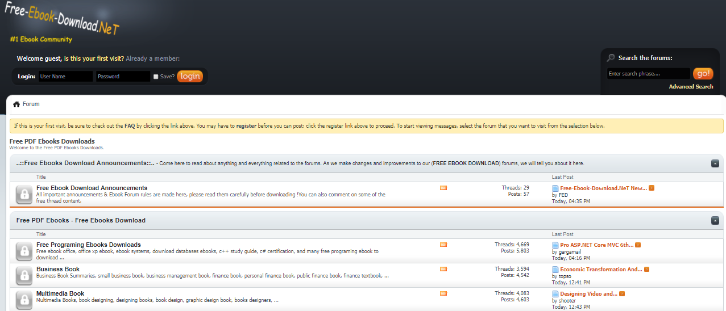Image resolution: width=726 pixels, height=311 pixels.
Task: Click the orange login button
Action: [x=190, y=76]
